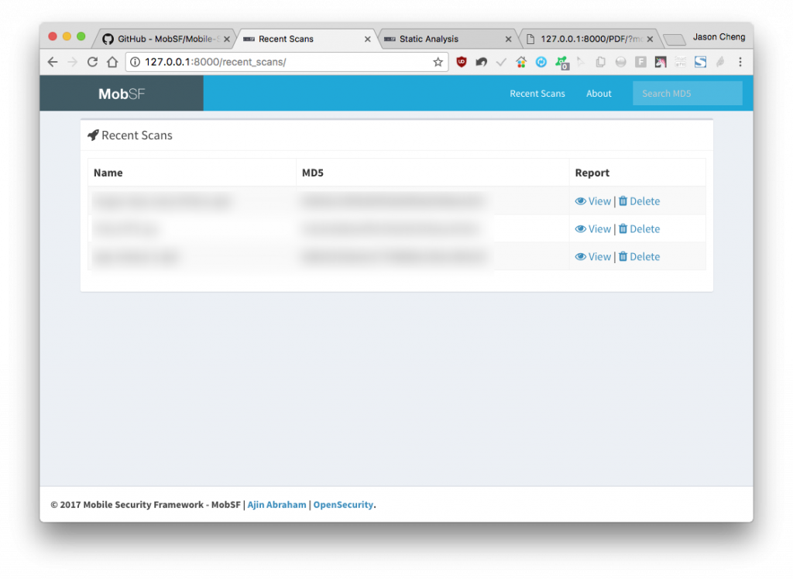This screenshot has width=793, height=579.
Task: View the report of the first scan
Action: (592, 201)
